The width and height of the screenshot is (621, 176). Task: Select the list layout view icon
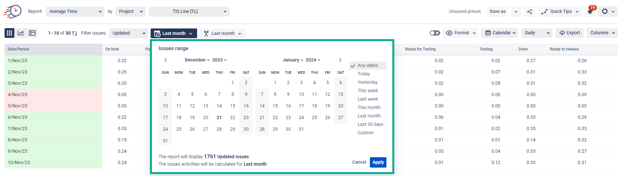pos(32,33)
